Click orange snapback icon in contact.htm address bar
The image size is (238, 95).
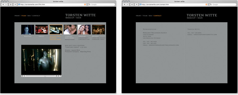click(206, 4)
